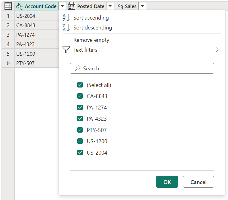This screenshot has height=200, width=228.
Task: Click the calendar date type icon
Action: click(x=72, y=6)
